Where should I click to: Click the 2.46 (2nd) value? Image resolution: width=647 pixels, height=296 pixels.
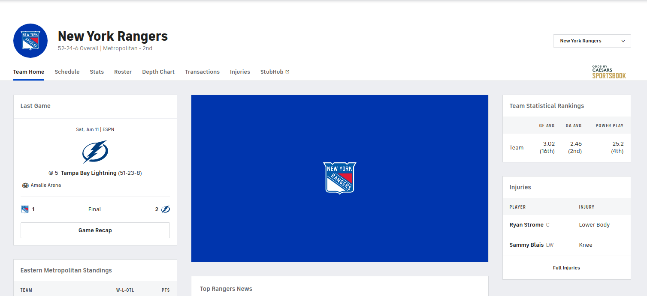click(x=575, y=147)
